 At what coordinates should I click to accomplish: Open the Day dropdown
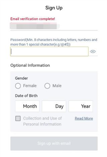pyautogui.click(x=54, y=106)
